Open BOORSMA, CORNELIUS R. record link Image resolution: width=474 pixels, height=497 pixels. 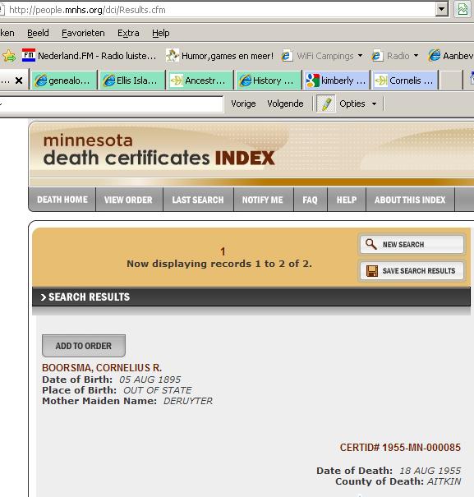pos(102,368)
